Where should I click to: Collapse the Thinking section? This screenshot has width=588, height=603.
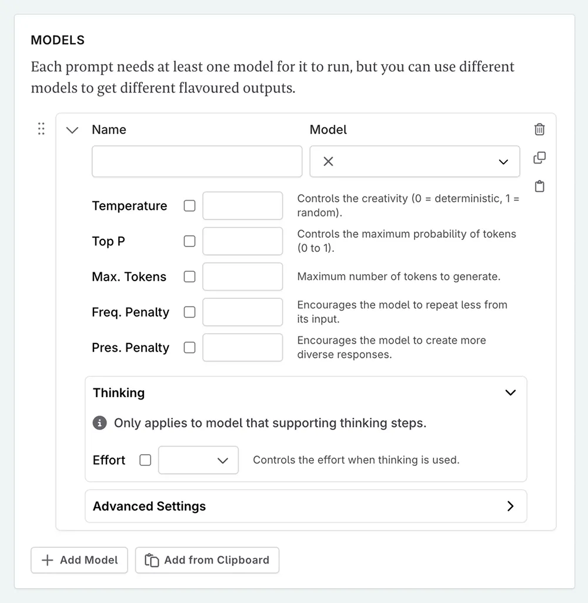pyautogui.click(x=510, y=392)
